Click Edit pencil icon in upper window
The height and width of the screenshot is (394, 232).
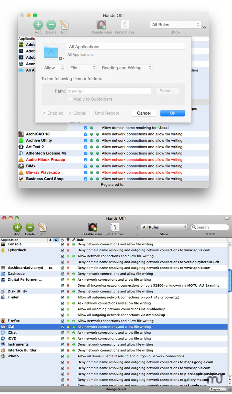coord(64,25)
